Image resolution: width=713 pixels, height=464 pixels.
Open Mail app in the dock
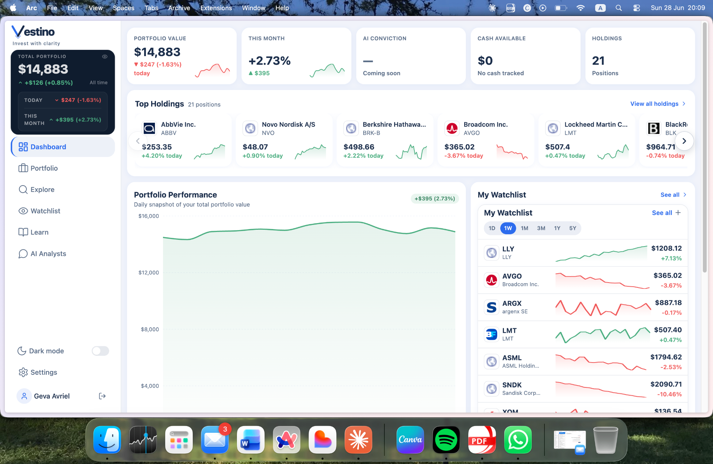215,440
